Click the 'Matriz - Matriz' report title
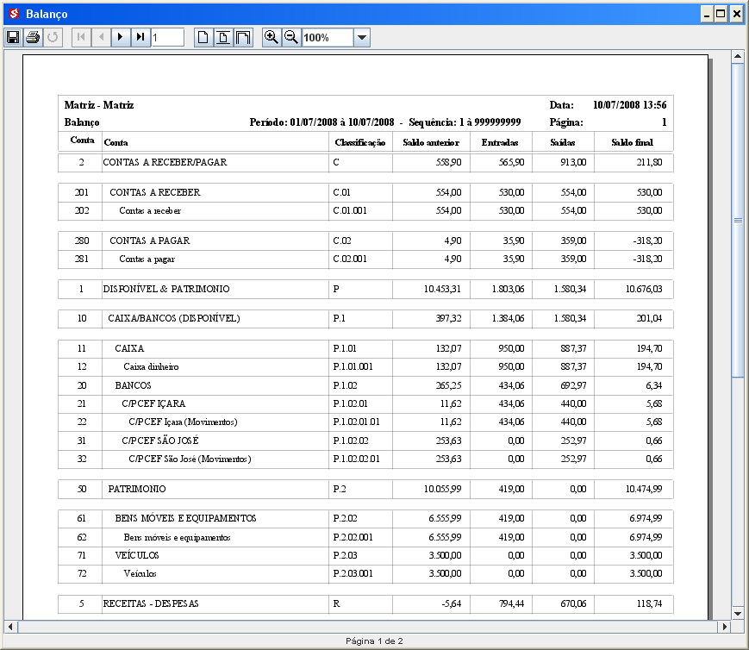The image size is (749, 650). (99, 105)
